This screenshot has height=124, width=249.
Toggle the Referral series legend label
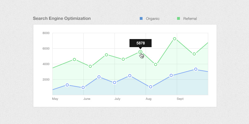pos(190,19)
